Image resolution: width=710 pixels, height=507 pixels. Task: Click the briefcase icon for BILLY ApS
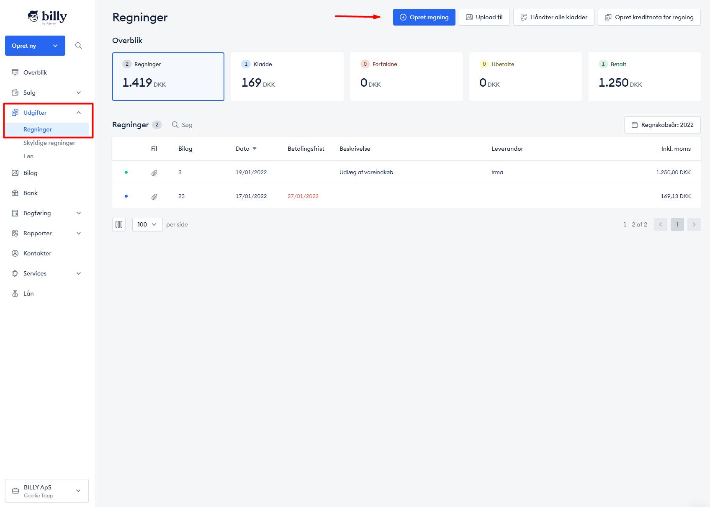[x=15, y=491]
